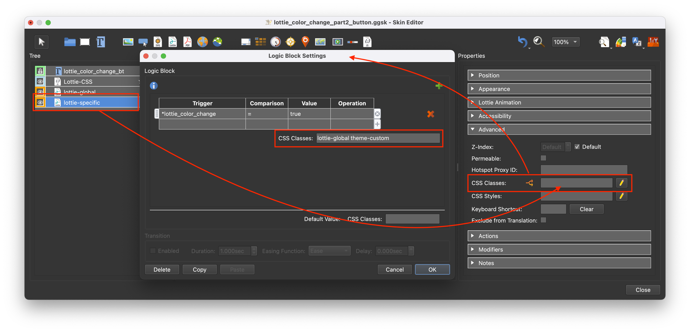Screen dimensions: 690x332
Task: Toggle the Z-Index Default checkbox
Action: tap(577, 147)
